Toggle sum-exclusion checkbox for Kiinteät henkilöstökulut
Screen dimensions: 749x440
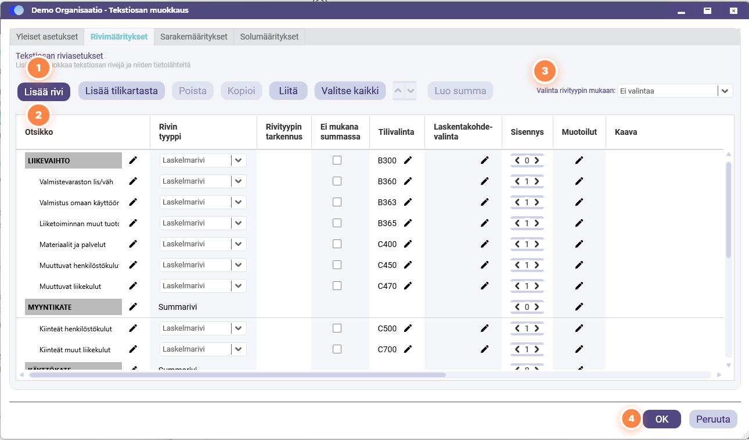pyautogui.click(x=337, y=328)
